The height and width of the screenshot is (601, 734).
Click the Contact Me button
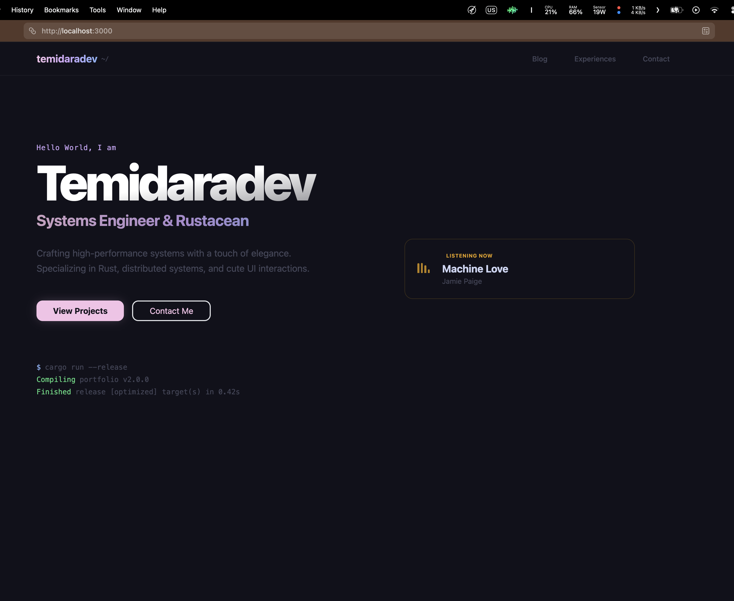(171, 311)
